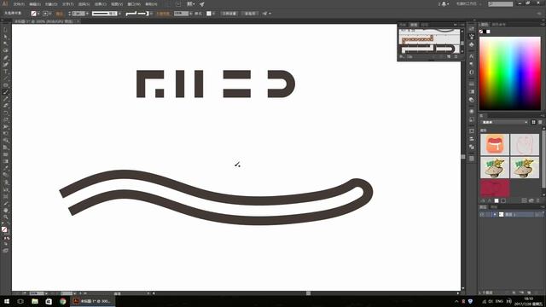The image size is (546, 307).
Task: Switch the Libraries panel to grid view
Action: [533, 122]
